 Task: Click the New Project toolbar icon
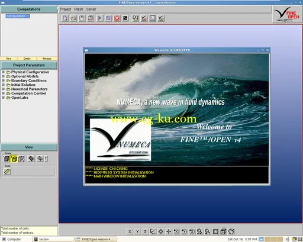[x=65, y=18]
